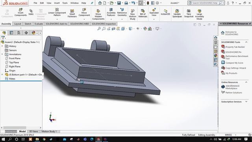This screenshot has width=252, height=142.
Task: Switch to the Sketch tab
Action: point(28,24)
